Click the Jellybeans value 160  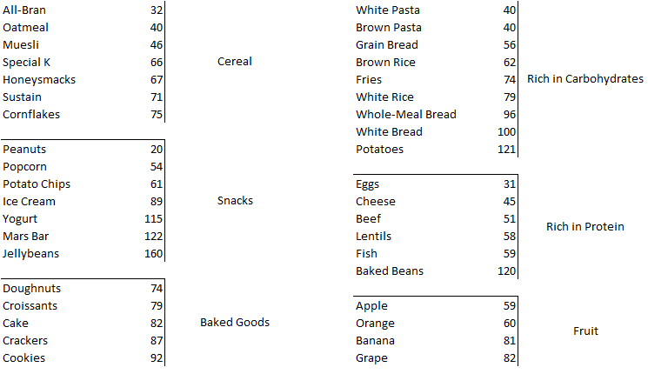153,254
